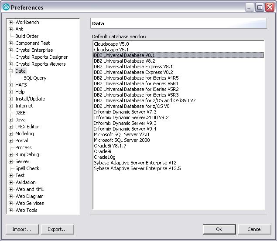Click the Import... button
This screenshot has height=241, width=277.
22,229
